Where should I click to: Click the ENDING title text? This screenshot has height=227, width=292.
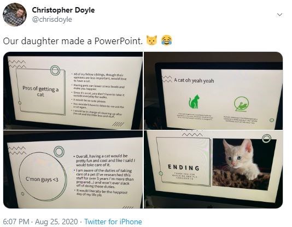point(184,168)
